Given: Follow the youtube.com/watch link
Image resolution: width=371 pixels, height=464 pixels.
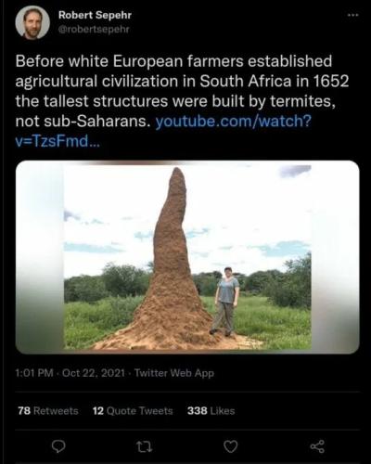Looking at the screenshot, I should (233, 121).
